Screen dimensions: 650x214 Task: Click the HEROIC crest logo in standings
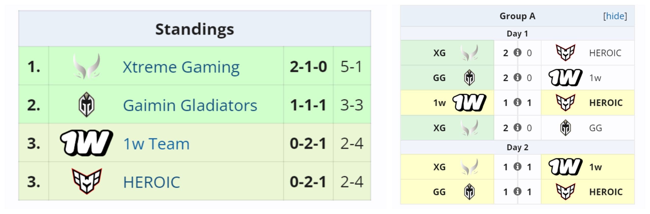tap(86, 181)
